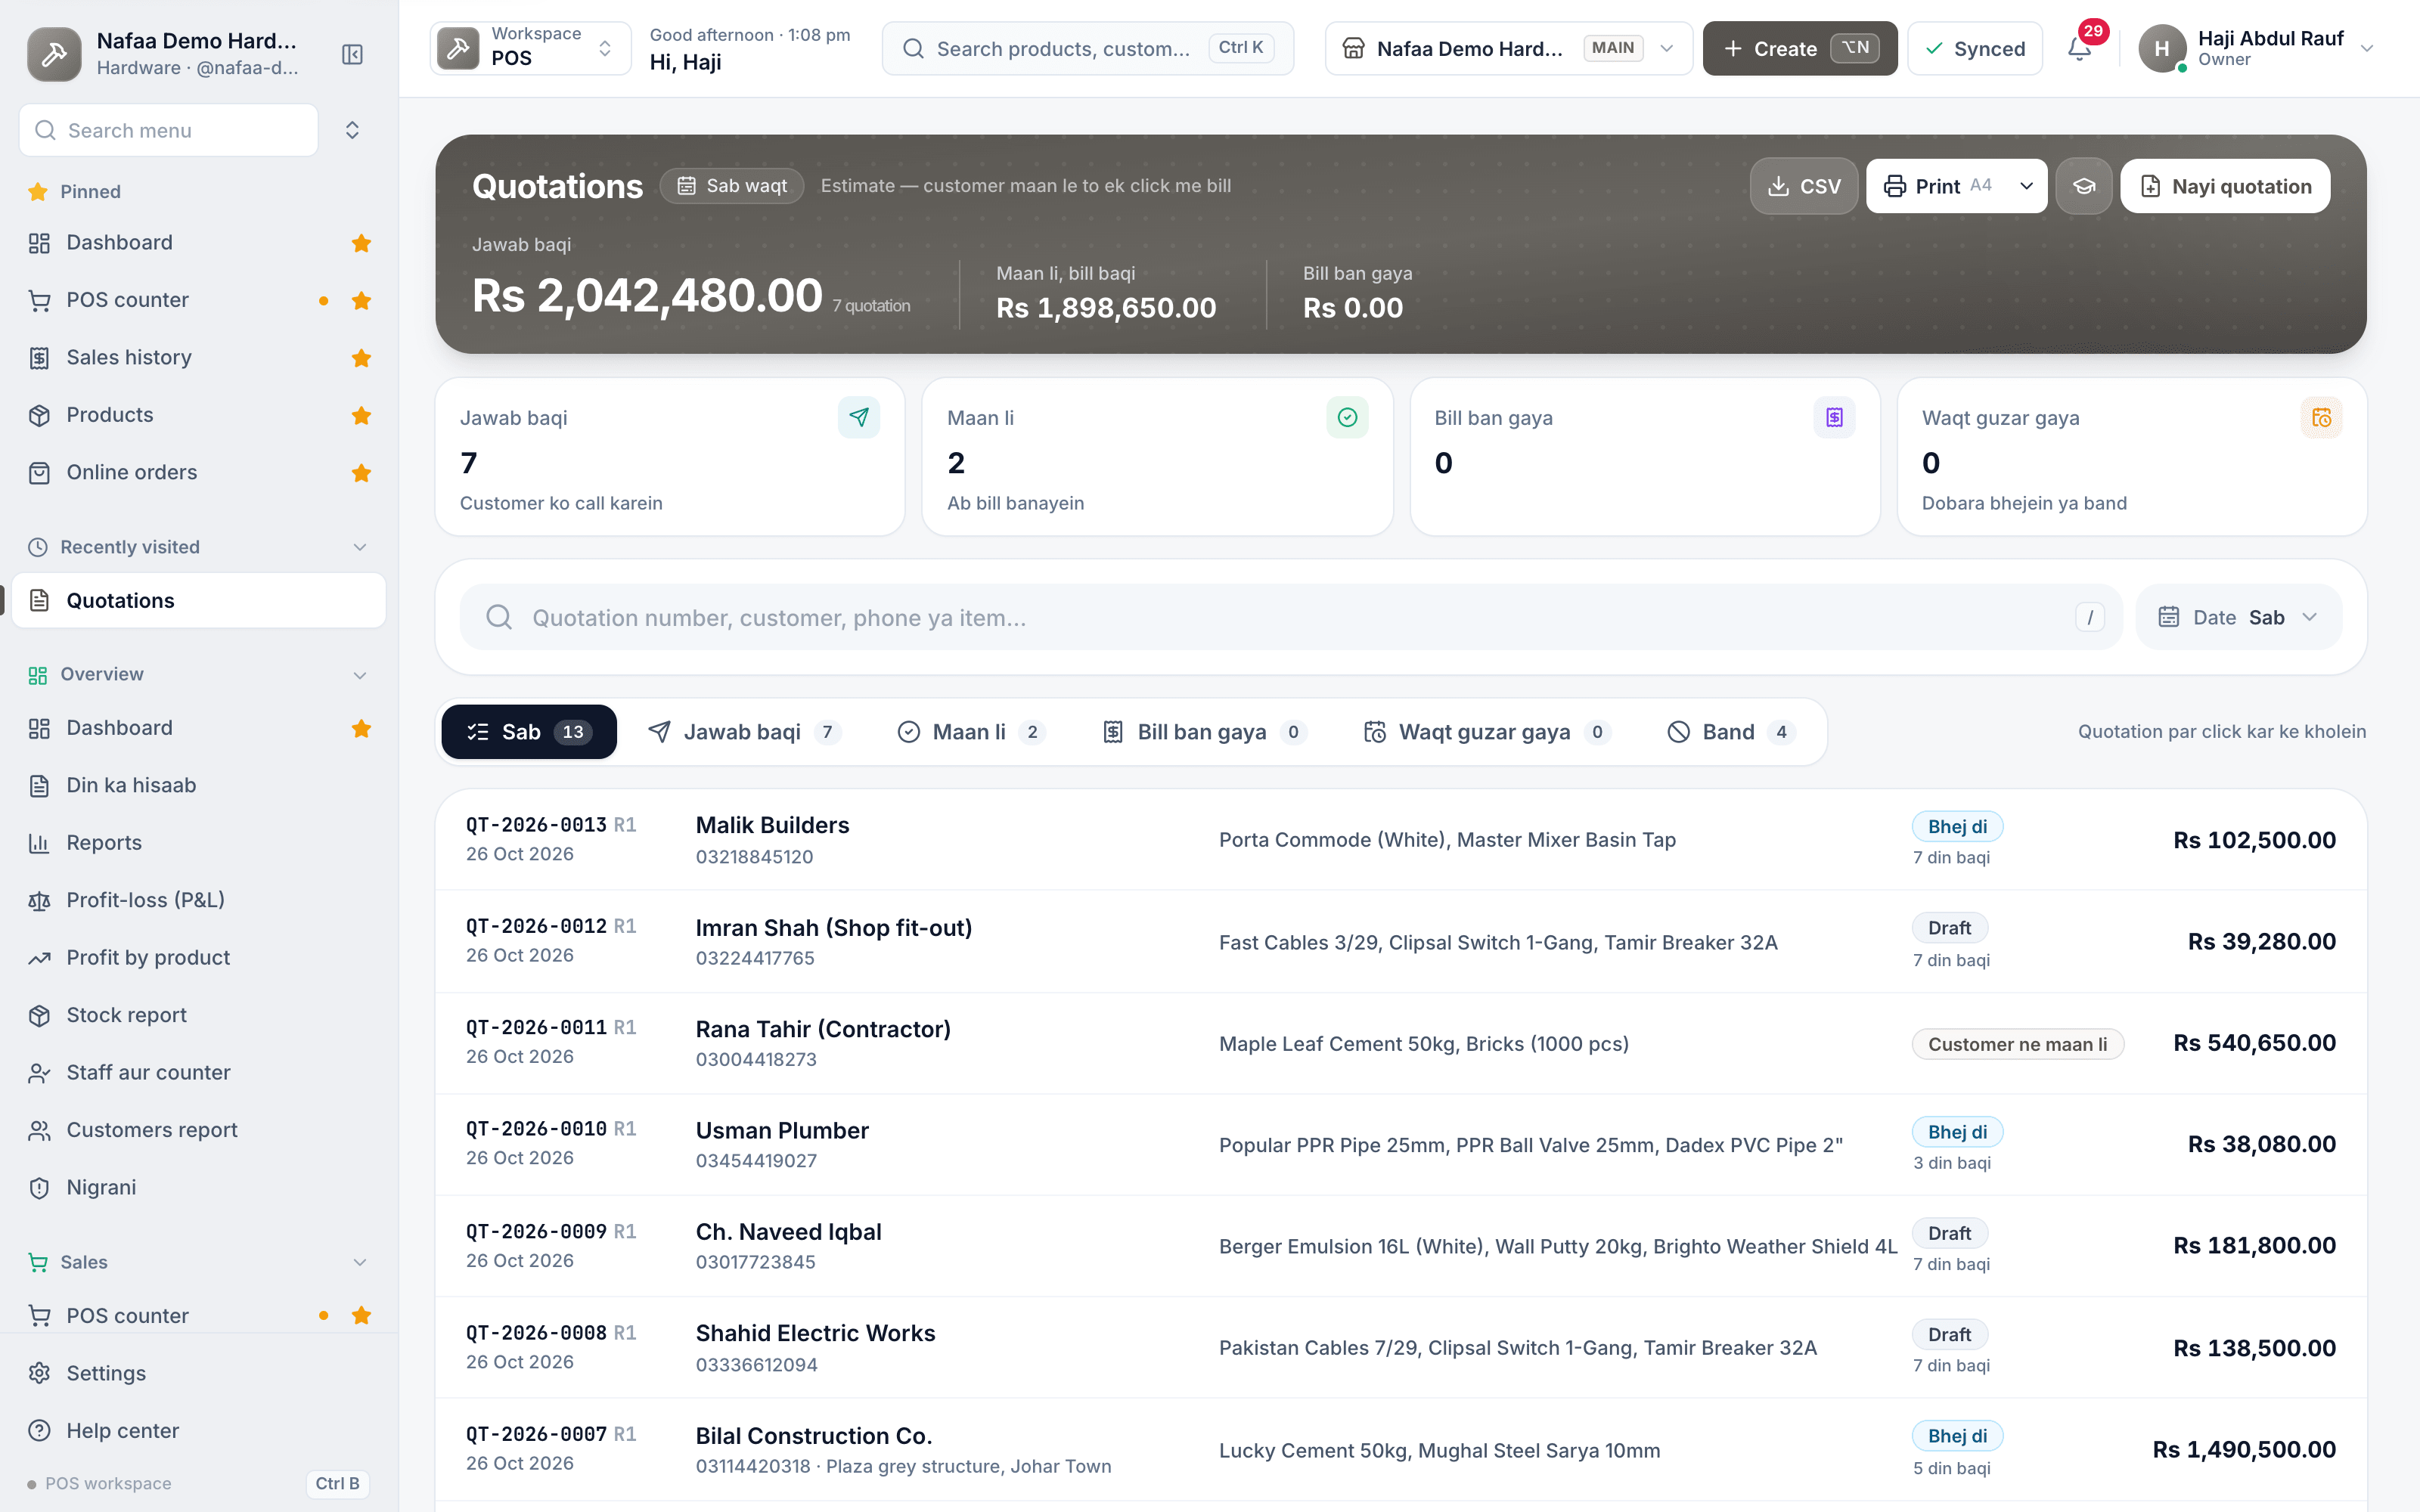Open Staff aur counter
2420x1512 pixels.
pyautogui.click(x=198, y=1072)
